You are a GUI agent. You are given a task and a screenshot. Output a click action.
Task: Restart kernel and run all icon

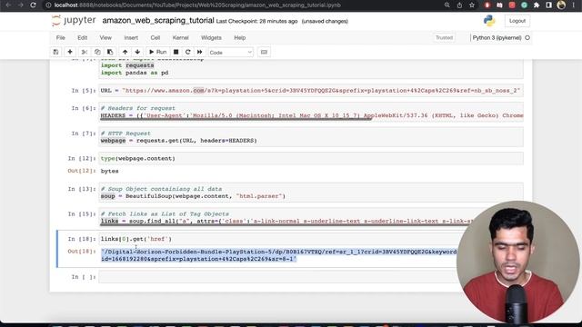pos(200,52)
